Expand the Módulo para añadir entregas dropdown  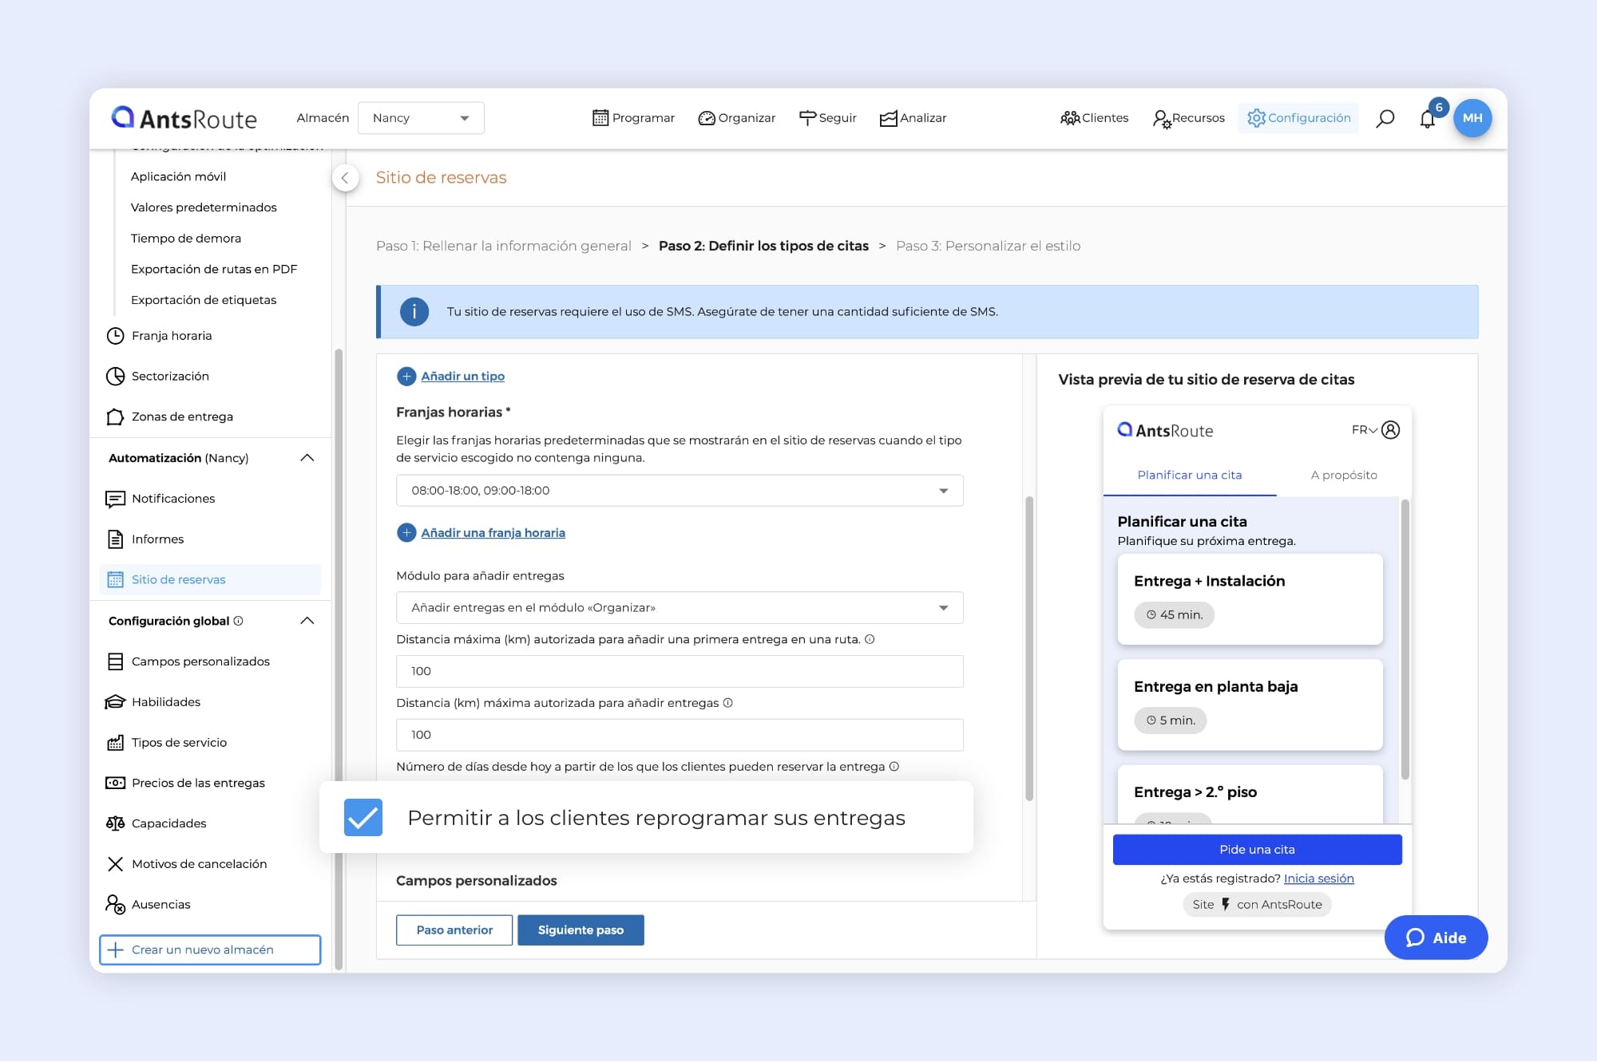[x=679, y=608]
